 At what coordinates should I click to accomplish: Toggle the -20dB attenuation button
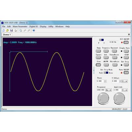pos(126,57)
